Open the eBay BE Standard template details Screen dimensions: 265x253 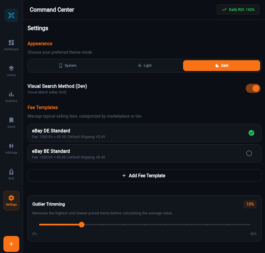coord(113,153)
